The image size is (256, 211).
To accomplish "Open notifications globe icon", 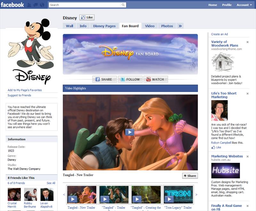I will tap(42, 5).
